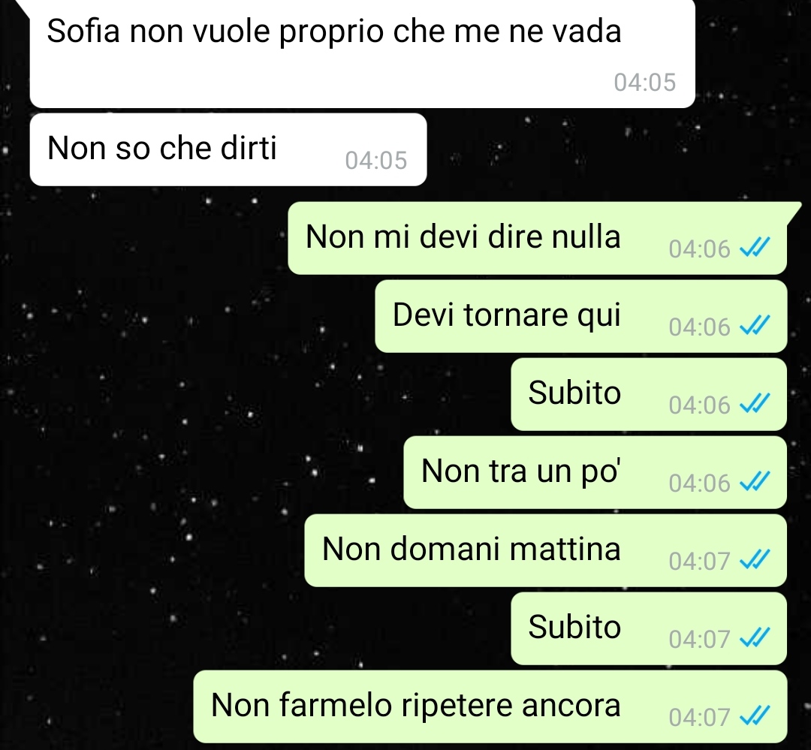The image size is (811, 750).
Task: Click read receipt ticks on 'Non tra un po''
Action: pyautogui.click(x=755, y=481)
